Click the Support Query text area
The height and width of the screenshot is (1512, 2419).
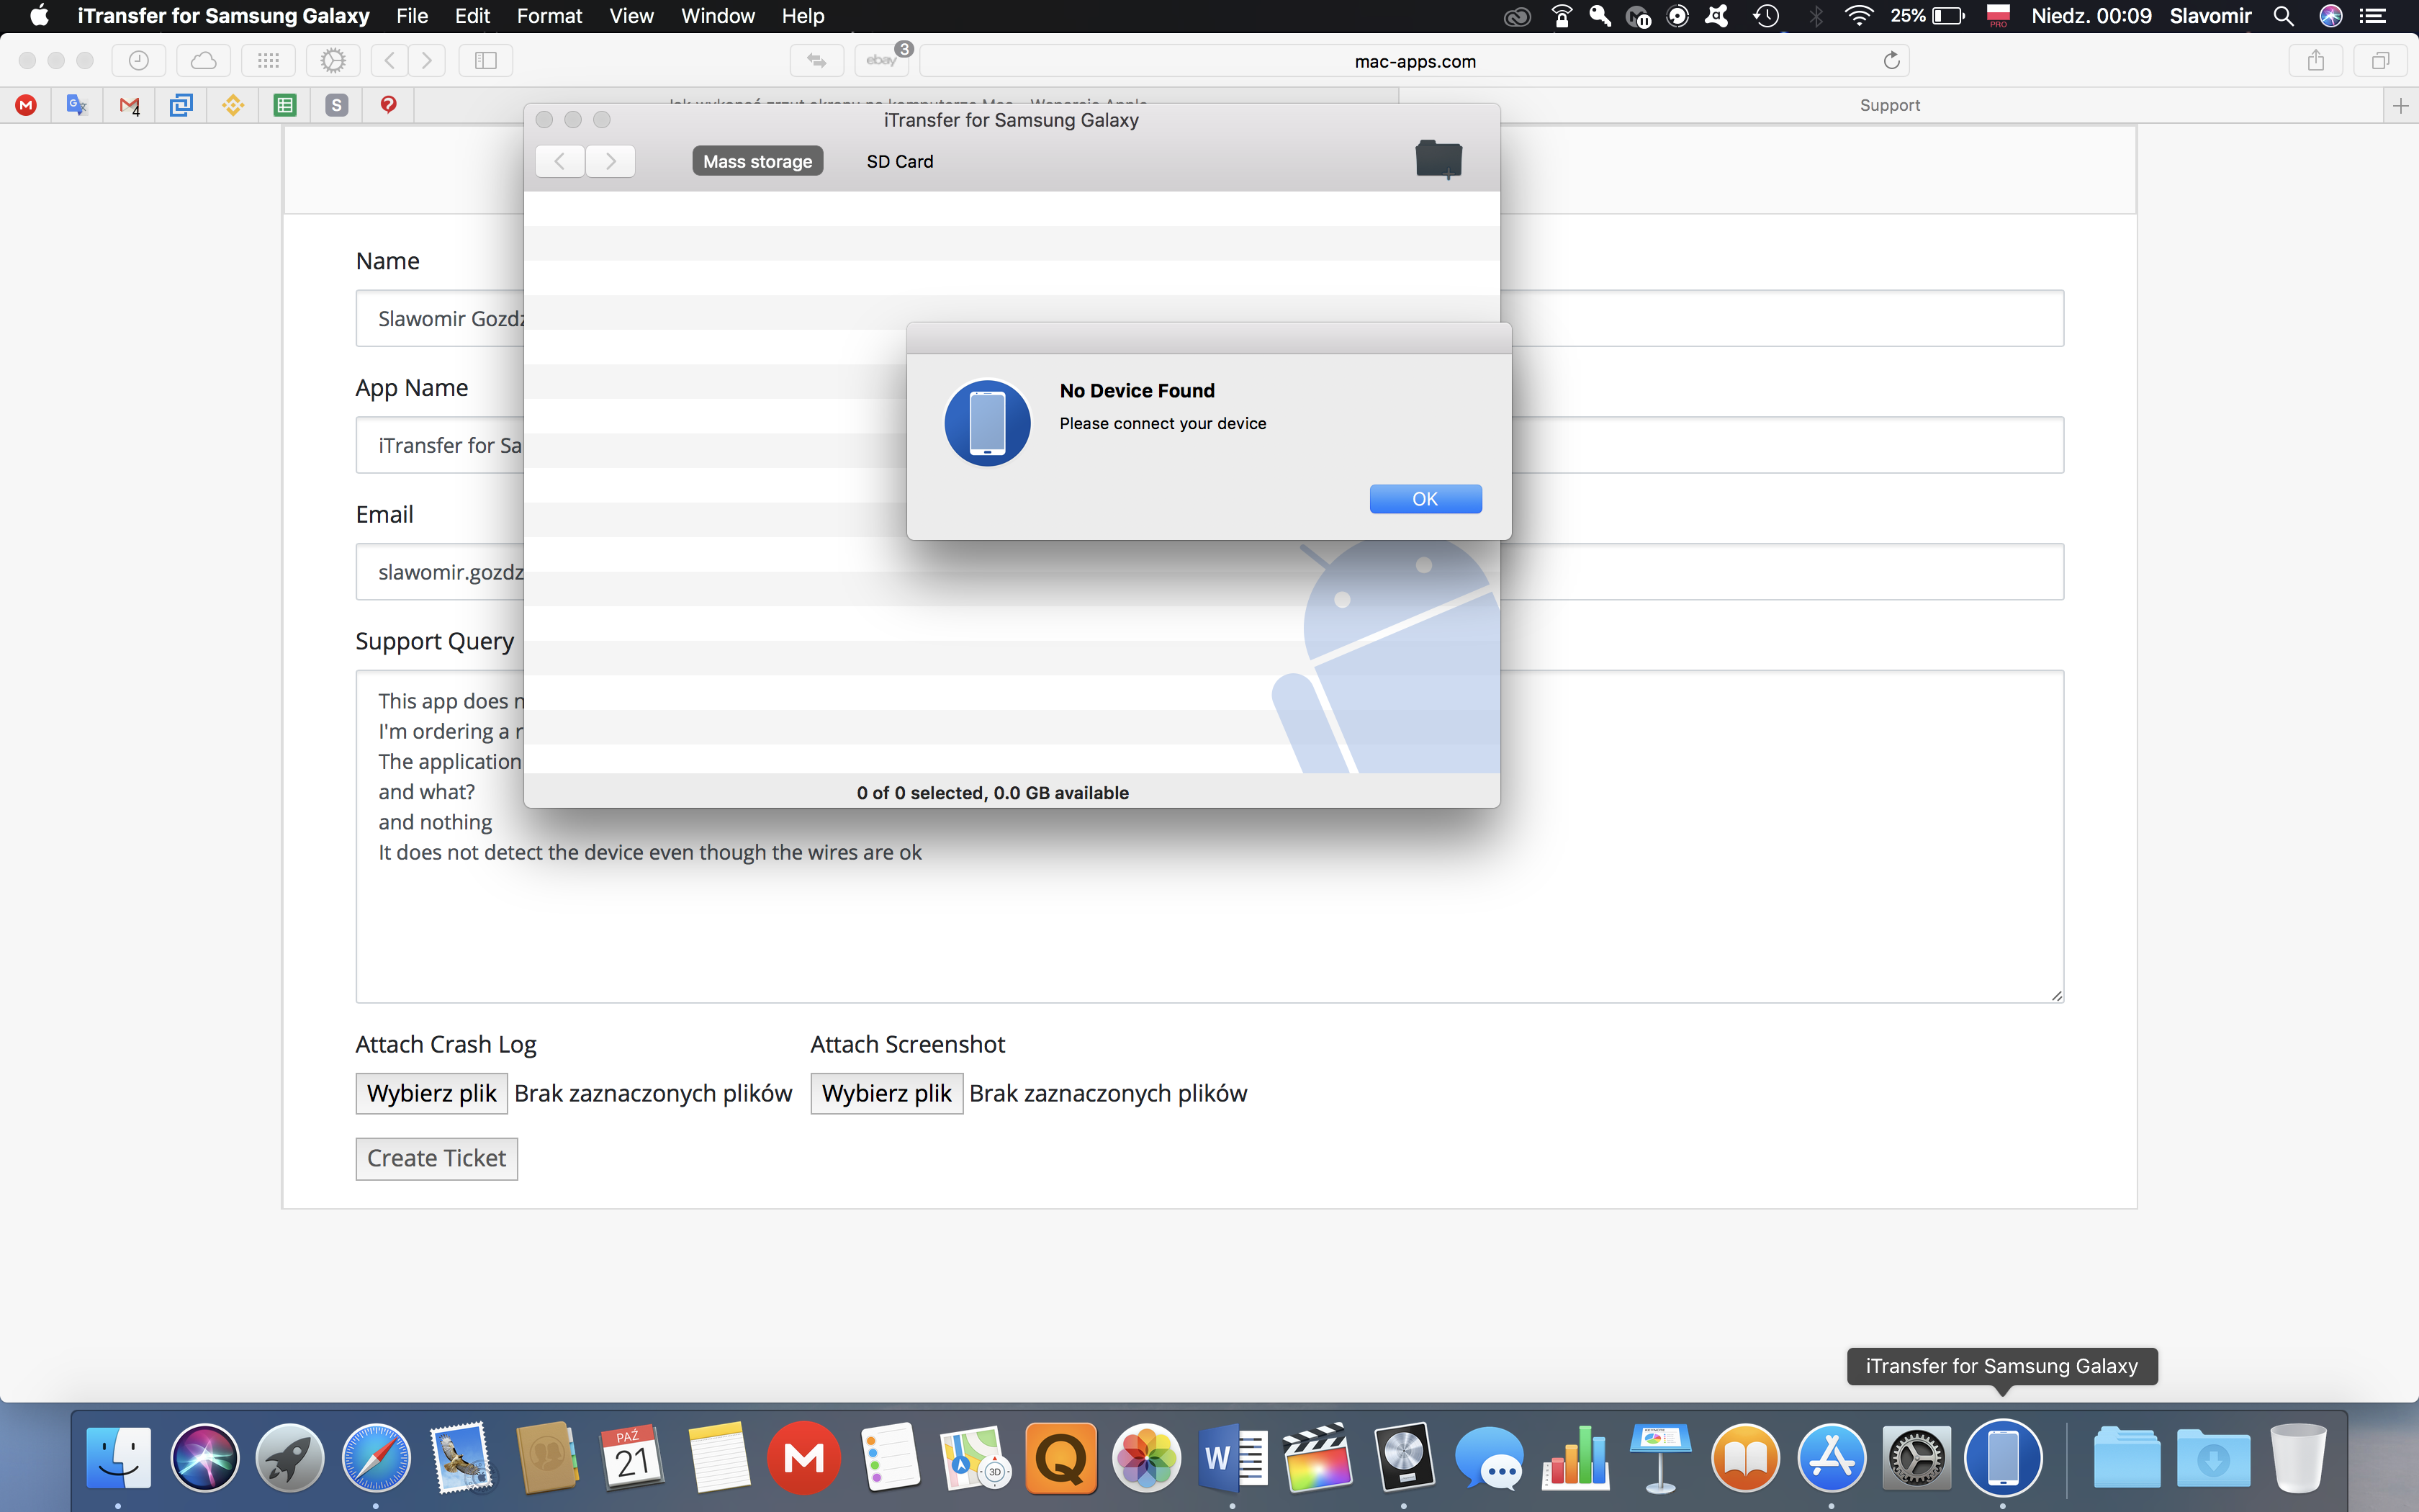(1209, 836)
